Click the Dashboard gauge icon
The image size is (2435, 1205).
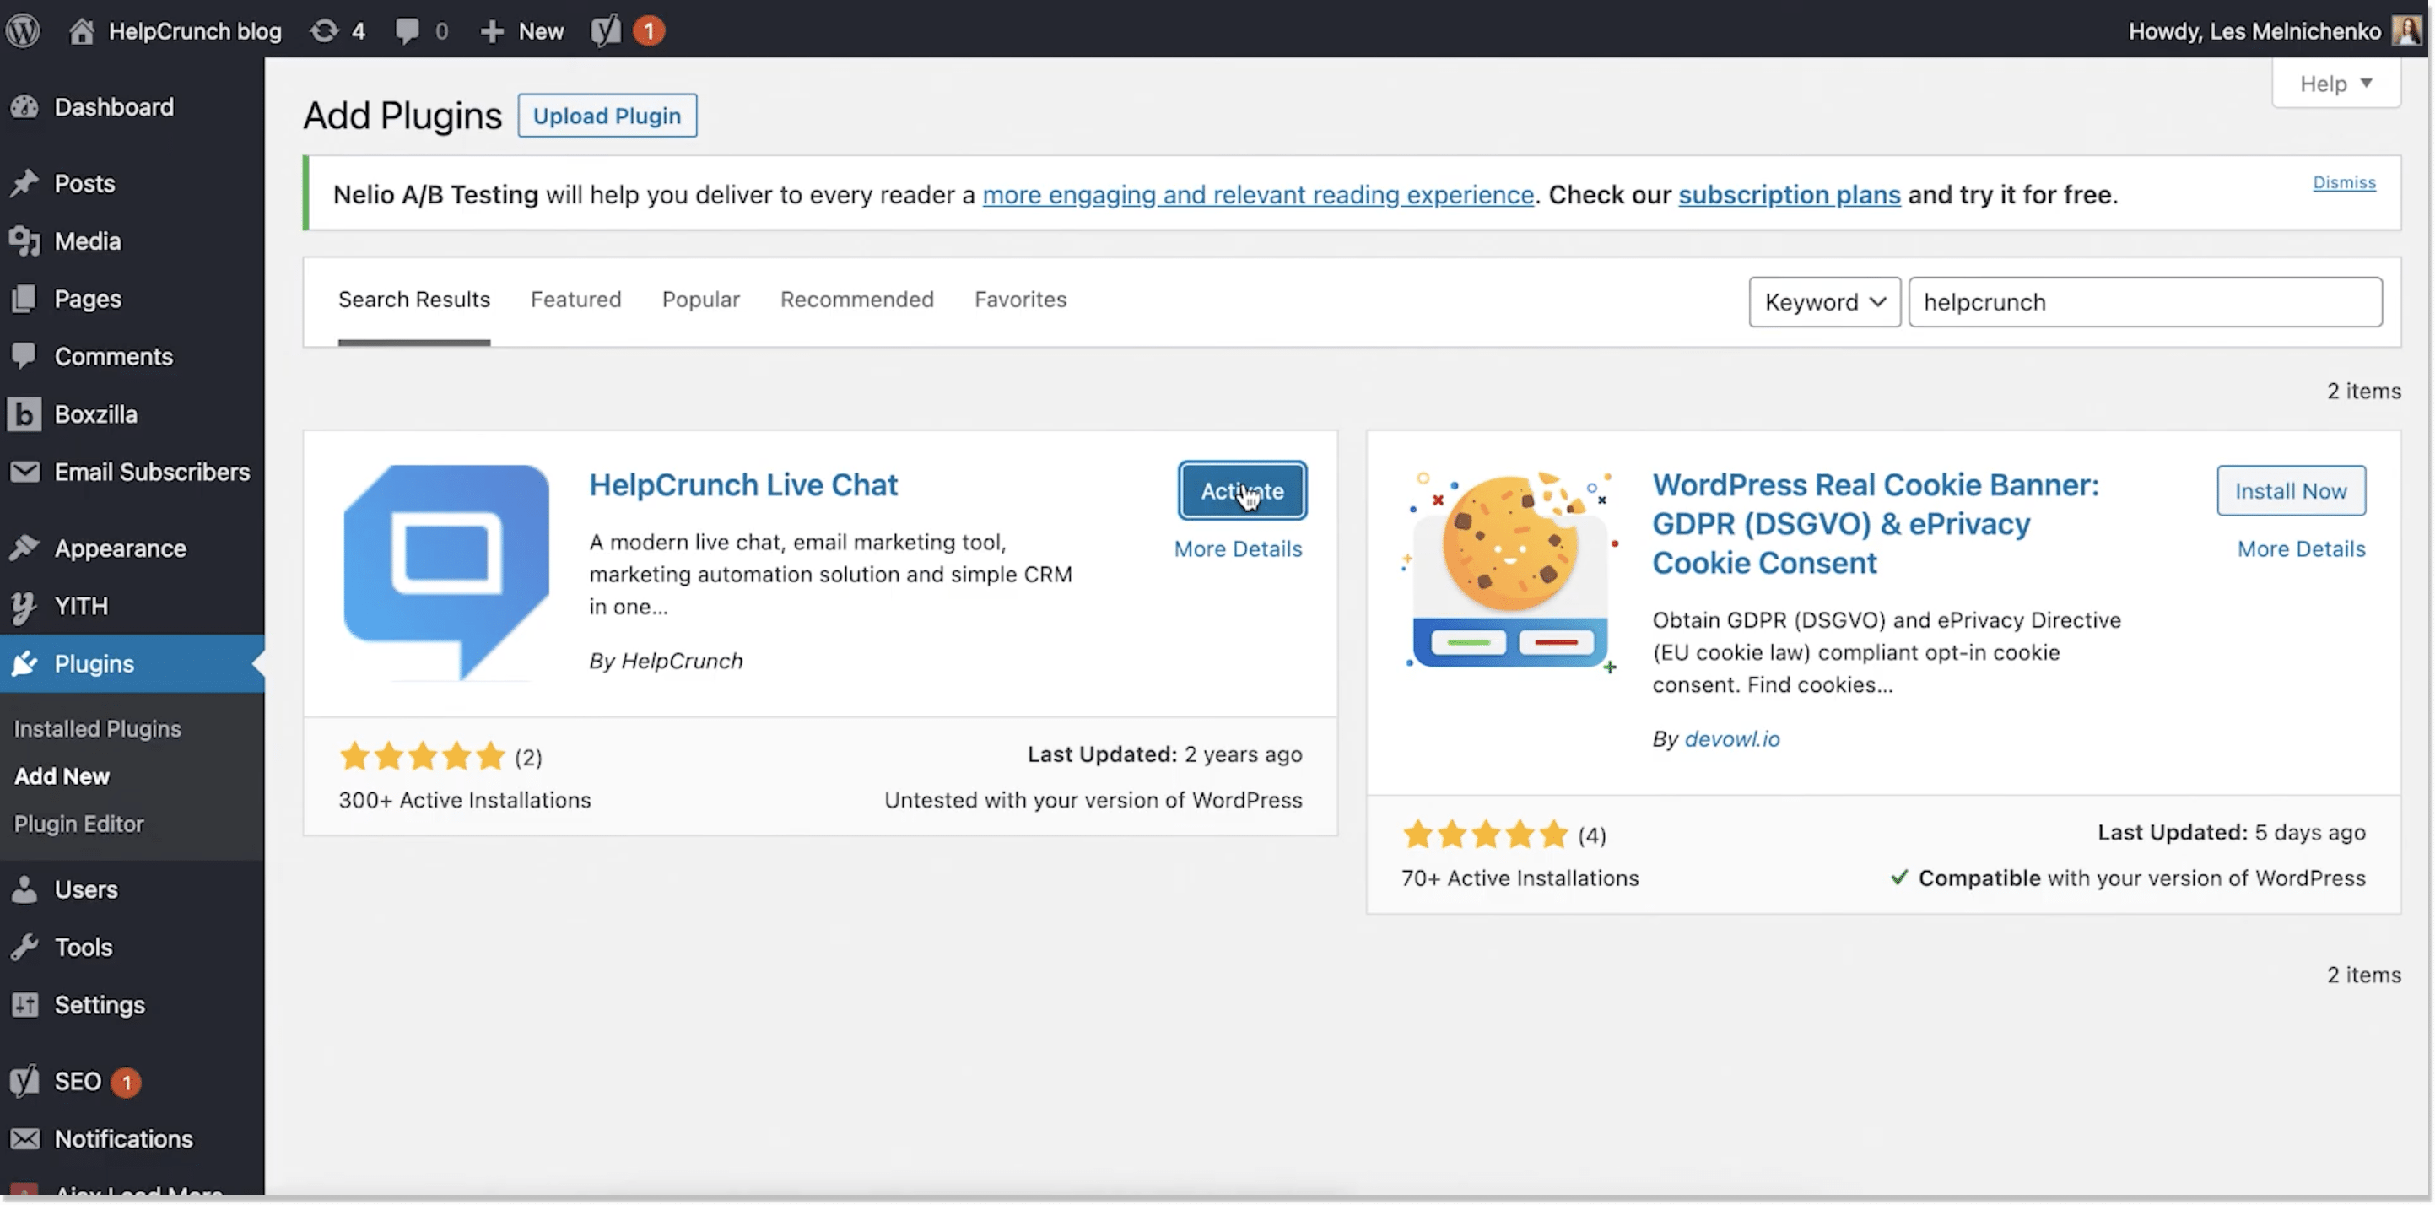pyautogui.click(x=24, y=107)
